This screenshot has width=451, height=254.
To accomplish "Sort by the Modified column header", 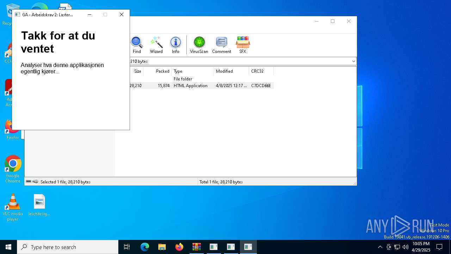I will 231,71.
